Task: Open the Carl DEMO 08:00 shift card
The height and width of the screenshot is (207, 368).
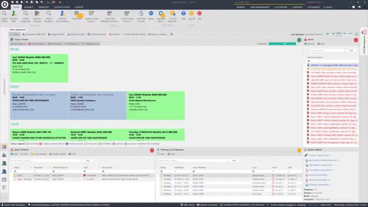Action: 39,68
